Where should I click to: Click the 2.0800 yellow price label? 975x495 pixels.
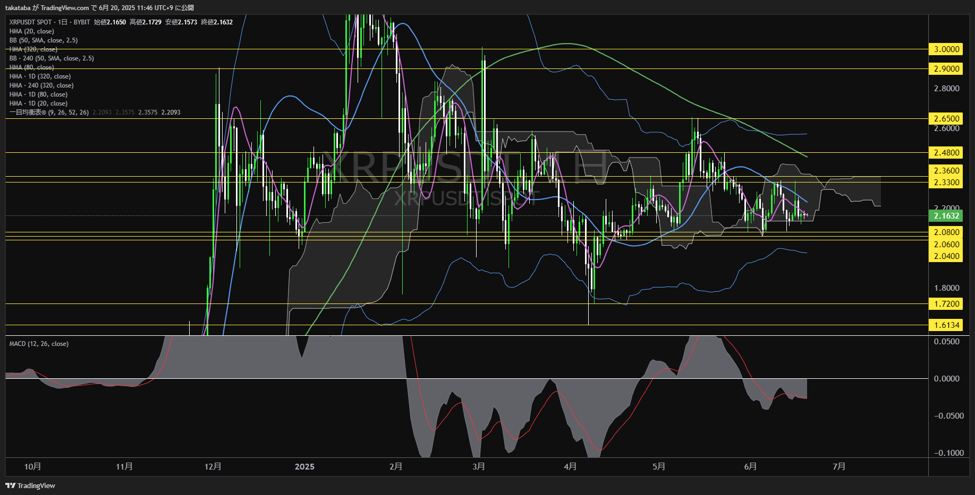946,232
